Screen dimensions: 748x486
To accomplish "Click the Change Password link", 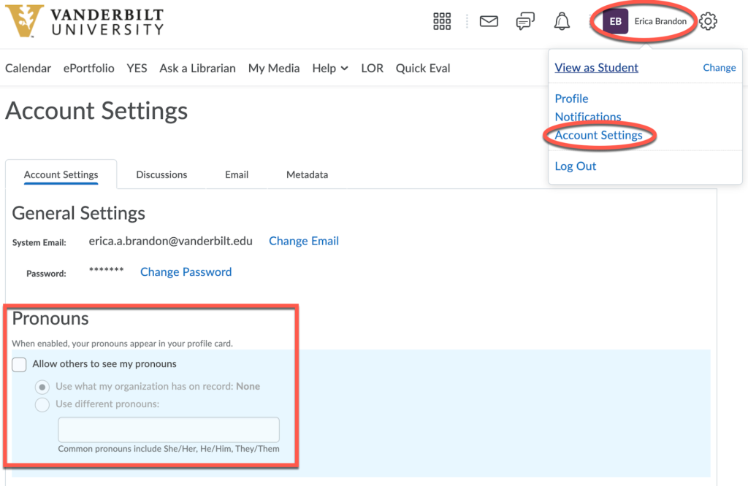I will point(186,272).
